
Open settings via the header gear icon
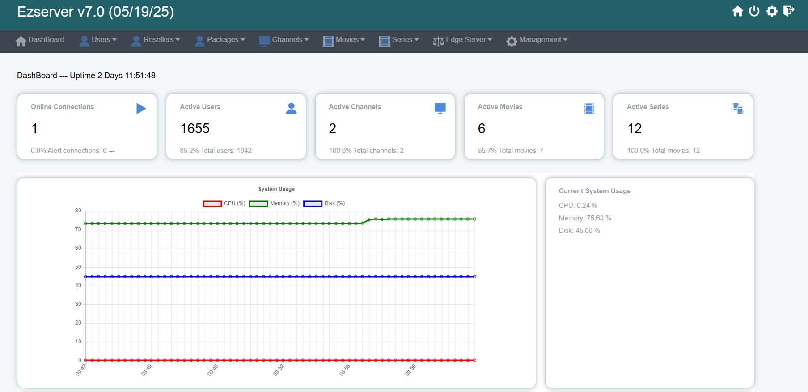pos(772,11)
